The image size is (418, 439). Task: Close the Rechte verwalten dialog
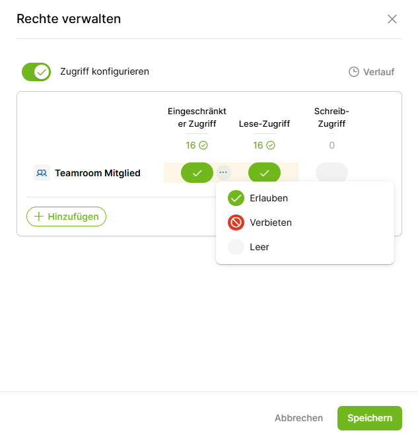coord(392,19)
